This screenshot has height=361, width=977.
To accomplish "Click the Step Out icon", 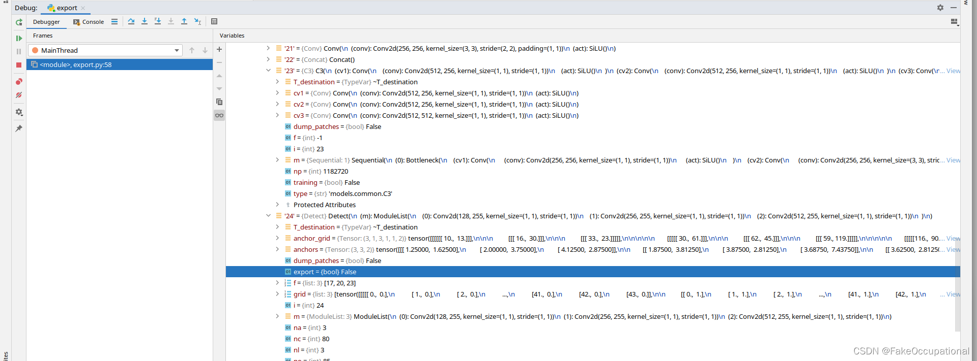I will tap(184, 21).
